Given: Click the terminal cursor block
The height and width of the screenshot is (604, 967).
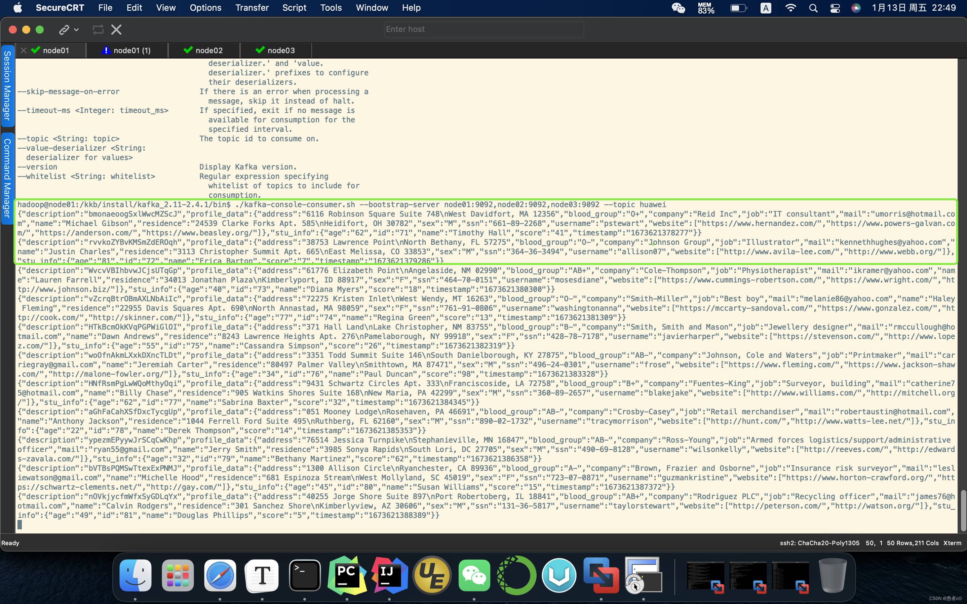Looking at the screenshot, I should pos(20,525).
